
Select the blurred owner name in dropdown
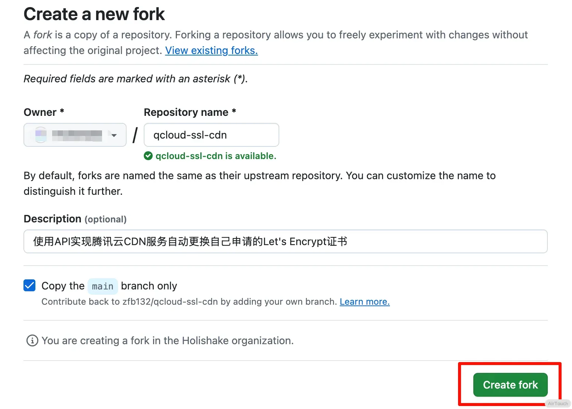tap(77, 135)
